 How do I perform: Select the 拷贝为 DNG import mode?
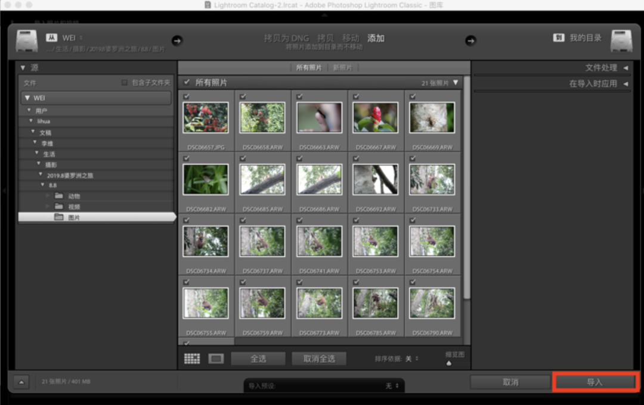(286, 38)
